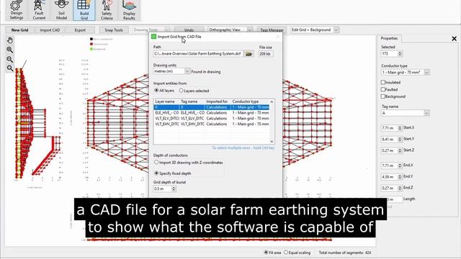Select the ELE_HVE_- CO layer row

[211, 113]
